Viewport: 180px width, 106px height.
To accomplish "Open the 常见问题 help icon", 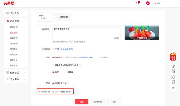I will click(x=173, y=69).
